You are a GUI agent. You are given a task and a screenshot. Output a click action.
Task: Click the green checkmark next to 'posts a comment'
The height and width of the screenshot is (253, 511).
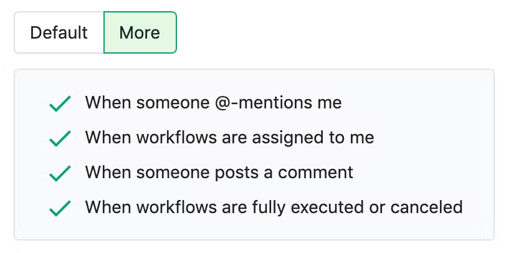point(60,173)
